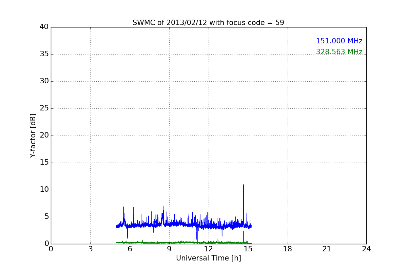The width and height of the screenshot is (407, 271).
Task: Select the 151.000 MHz legend label
Action: point(339,41)
